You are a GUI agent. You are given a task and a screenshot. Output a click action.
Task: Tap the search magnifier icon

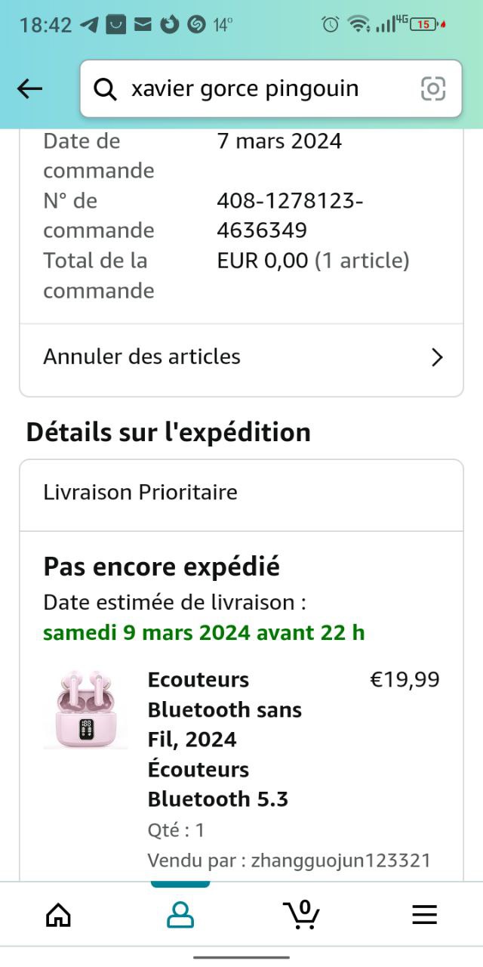pos(106,89)
